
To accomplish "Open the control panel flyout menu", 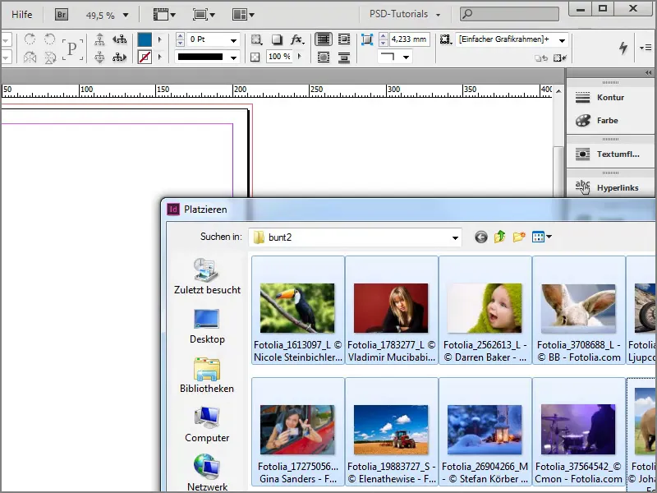I will tap(646, 48).
